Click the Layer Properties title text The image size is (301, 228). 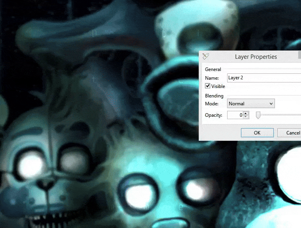(x=256, y=57)
